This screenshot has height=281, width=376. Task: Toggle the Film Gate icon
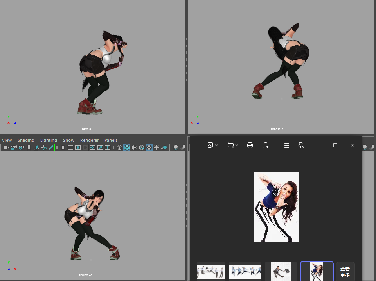(x=70, y=148)
